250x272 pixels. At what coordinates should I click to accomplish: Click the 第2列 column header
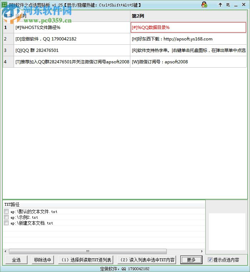coord(188,16)
